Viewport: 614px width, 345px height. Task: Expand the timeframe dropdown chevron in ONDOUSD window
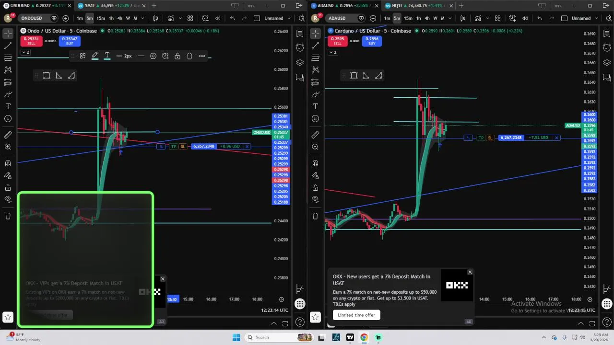tap(142, 18)
